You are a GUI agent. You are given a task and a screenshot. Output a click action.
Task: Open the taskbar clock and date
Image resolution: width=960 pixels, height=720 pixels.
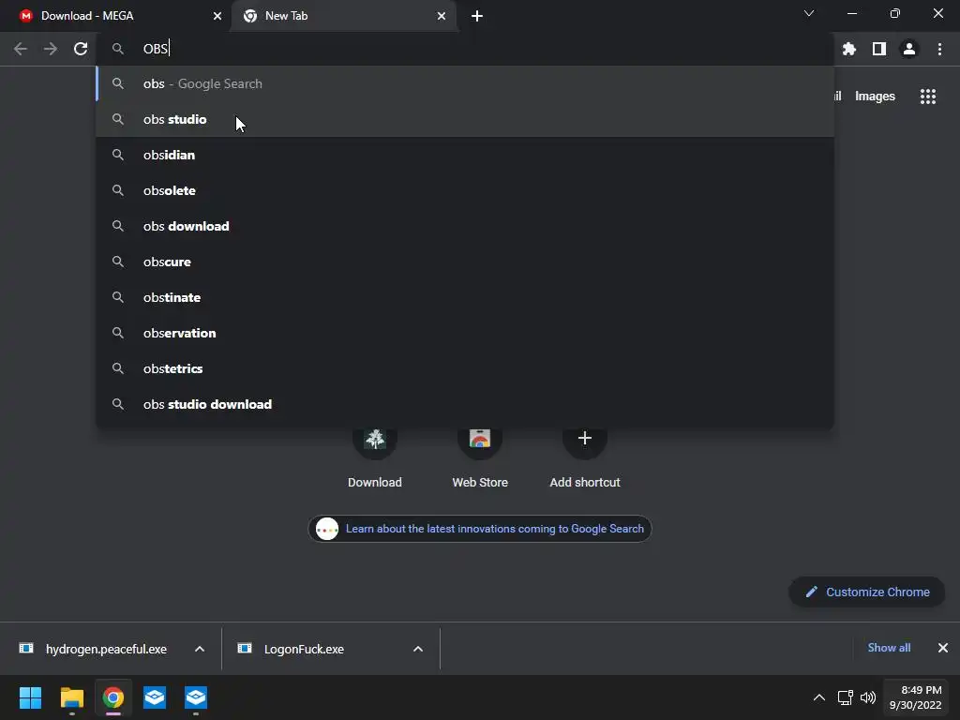pyautogui.click(x=915, y=697)
